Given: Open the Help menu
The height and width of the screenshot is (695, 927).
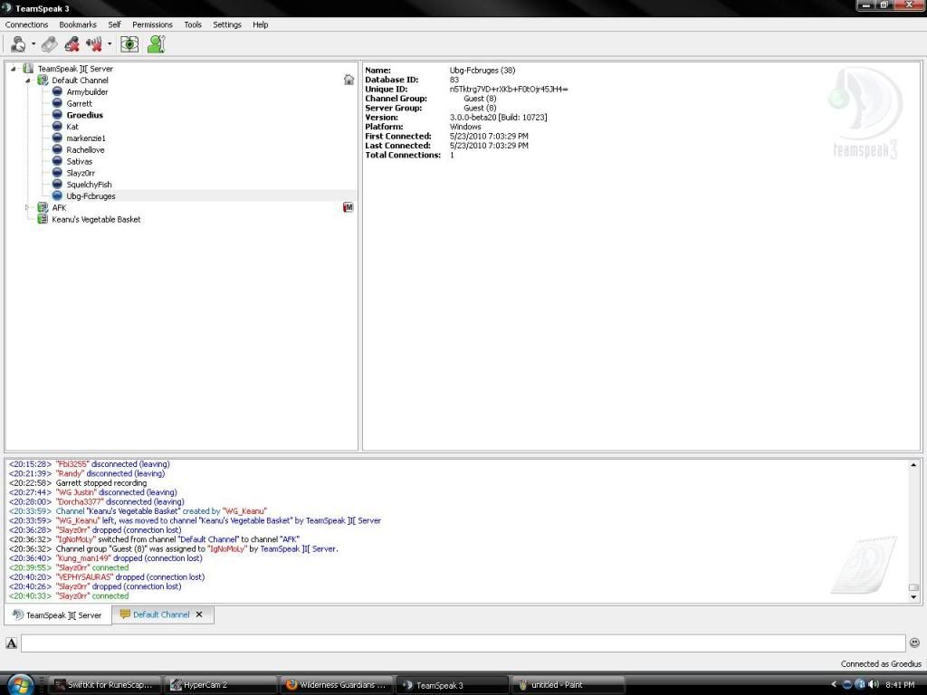Looking at the screenshot, I should (x=260, y=24).
